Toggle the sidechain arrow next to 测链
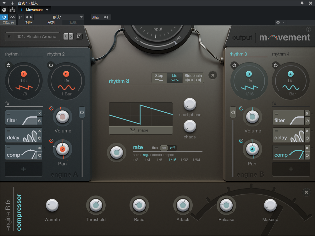Viewport: 315px width, 236px height. [x=106, y=17]
